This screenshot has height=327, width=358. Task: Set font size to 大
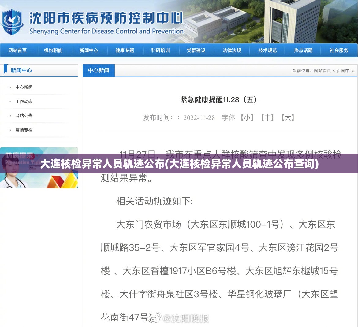click(x=288, y=117)
